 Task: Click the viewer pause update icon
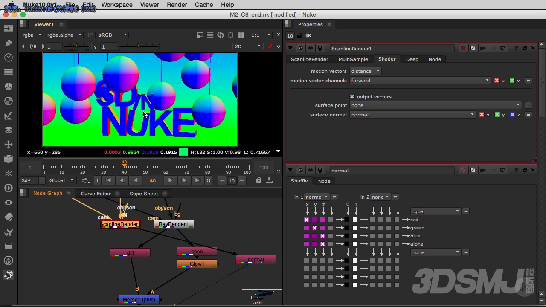(x=241, y=35)
